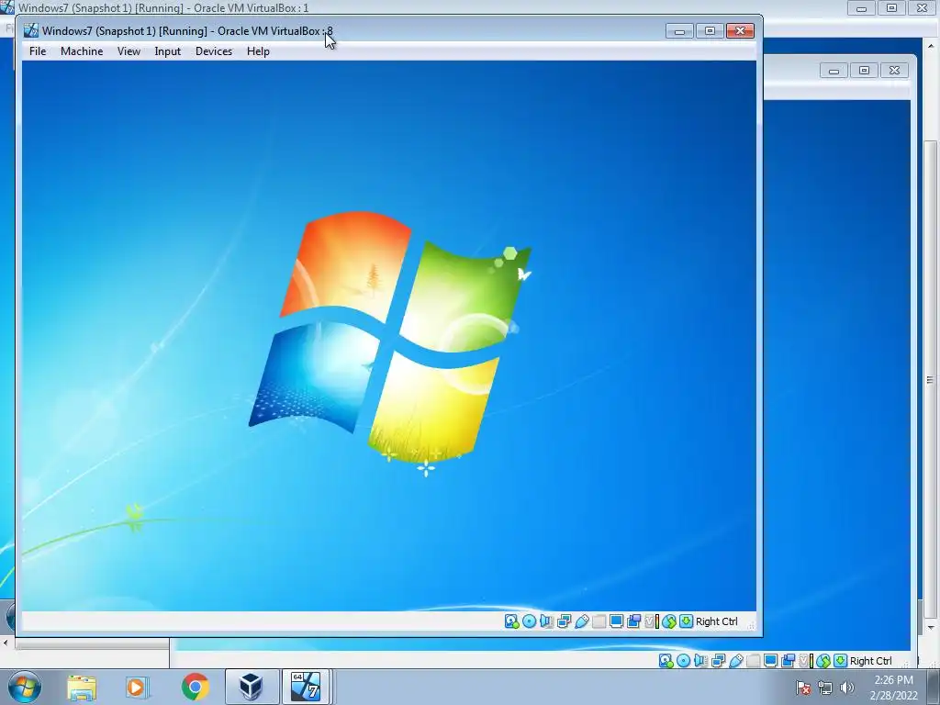
Task: Open the View menu
Action: (129, 51)
